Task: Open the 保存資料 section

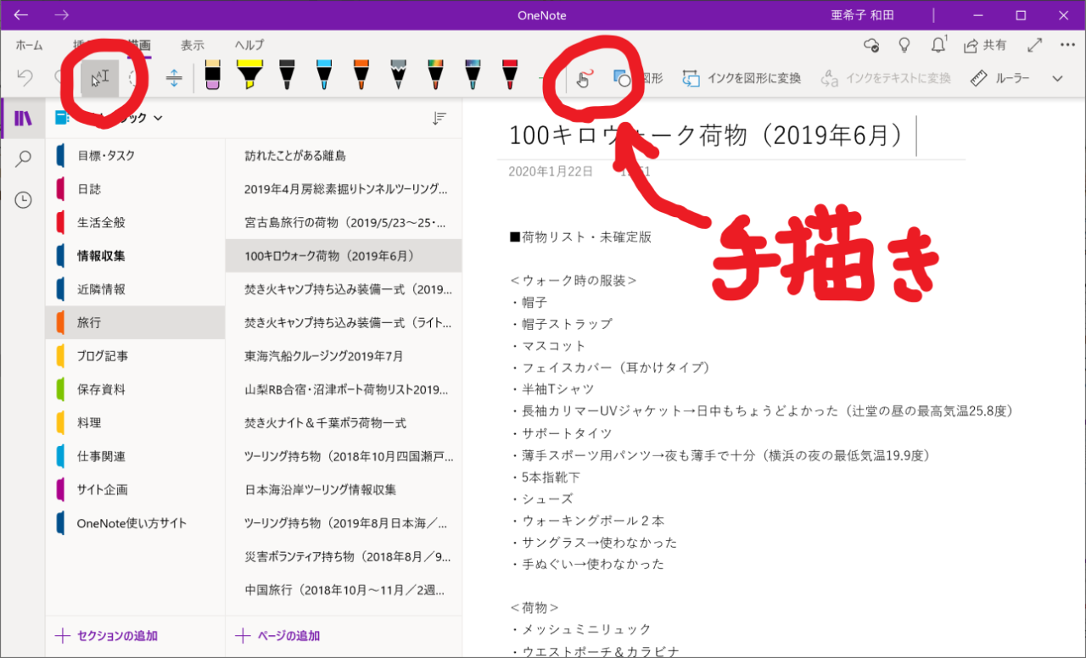Action: coord(135,390)
